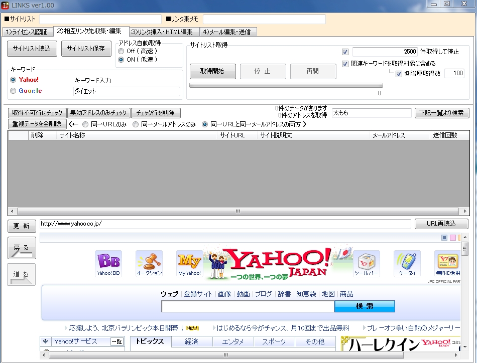The height and width of the screenshot is (363, 477).
Task: Open the Yahoo! BB icon
Action: pyautogui.click(x=108, y=263)
